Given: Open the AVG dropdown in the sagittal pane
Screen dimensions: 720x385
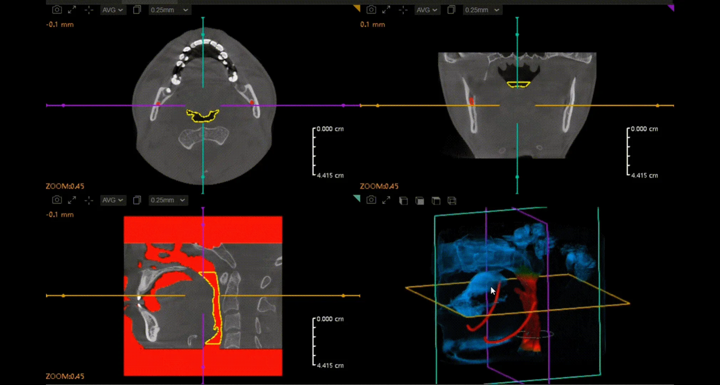Looking at the screenshot, I should tap(112, 200).
